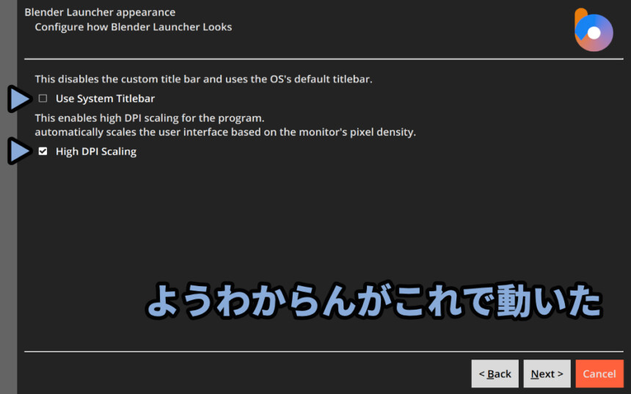The width and height of the screenshot is (631, 394).
Task: Cancel the Blender Launcher setup wizard
Action: pyautogui.click(x=599, y=374)
